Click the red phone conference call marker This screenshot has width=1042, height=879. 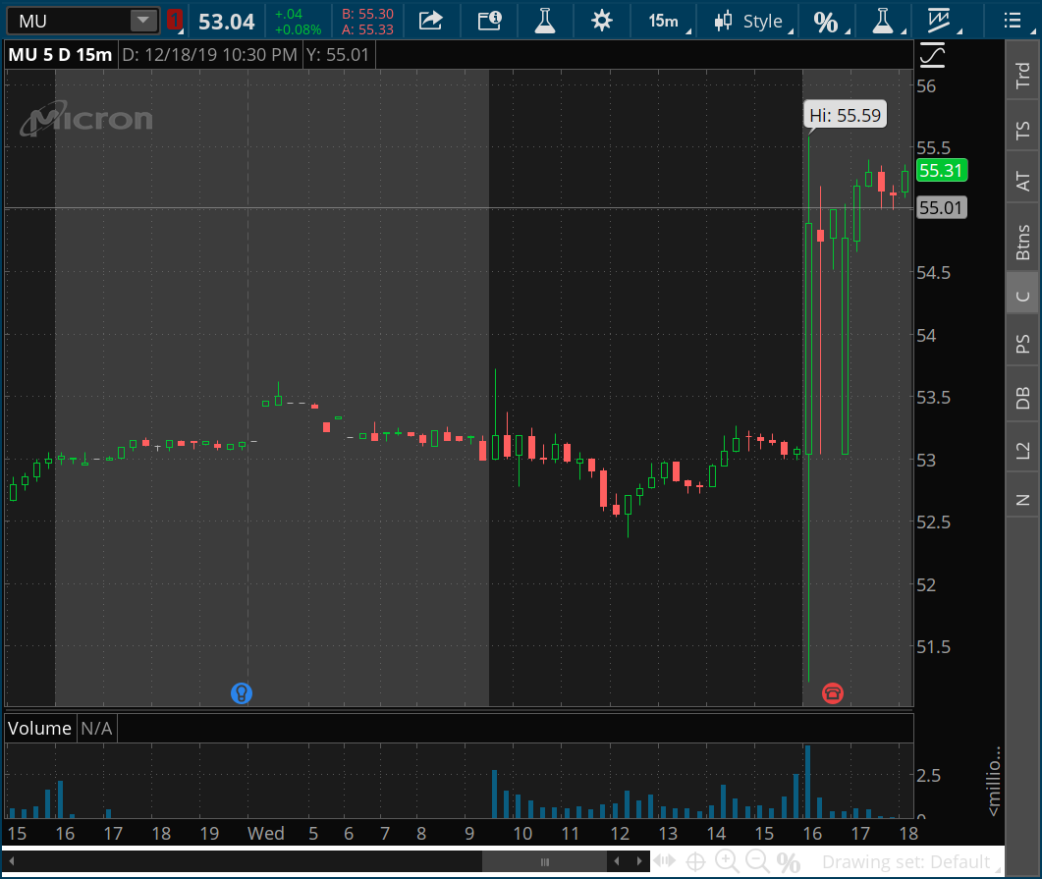pyautogui.click(x=833, y=693)
